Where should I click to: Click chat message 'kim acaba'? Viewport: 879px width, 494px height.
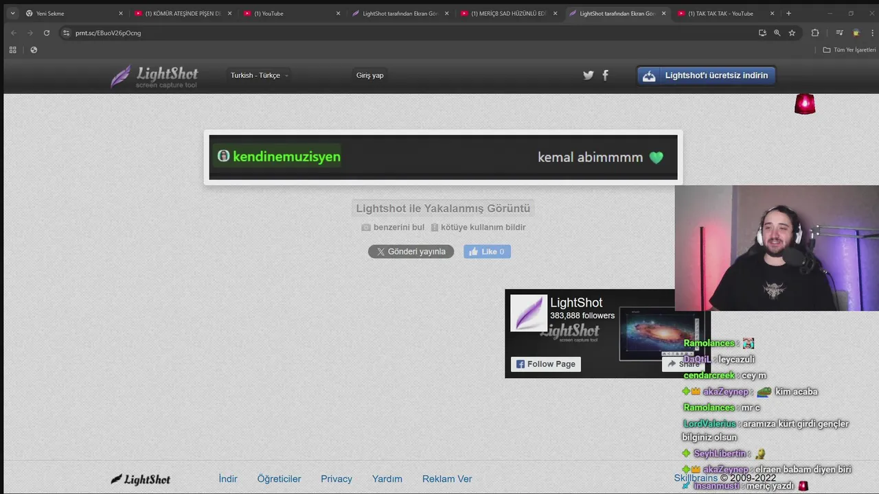(x=796, y=392)
